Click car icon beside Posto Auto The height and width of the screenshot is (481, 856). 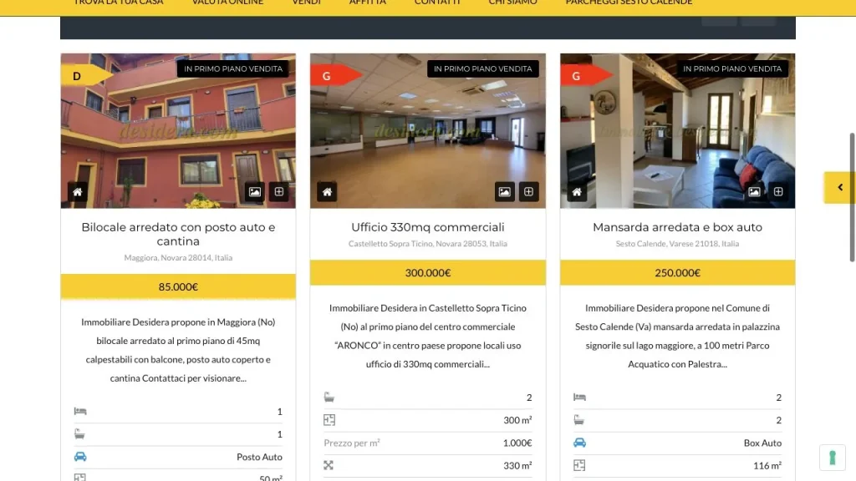click(80, 457)
